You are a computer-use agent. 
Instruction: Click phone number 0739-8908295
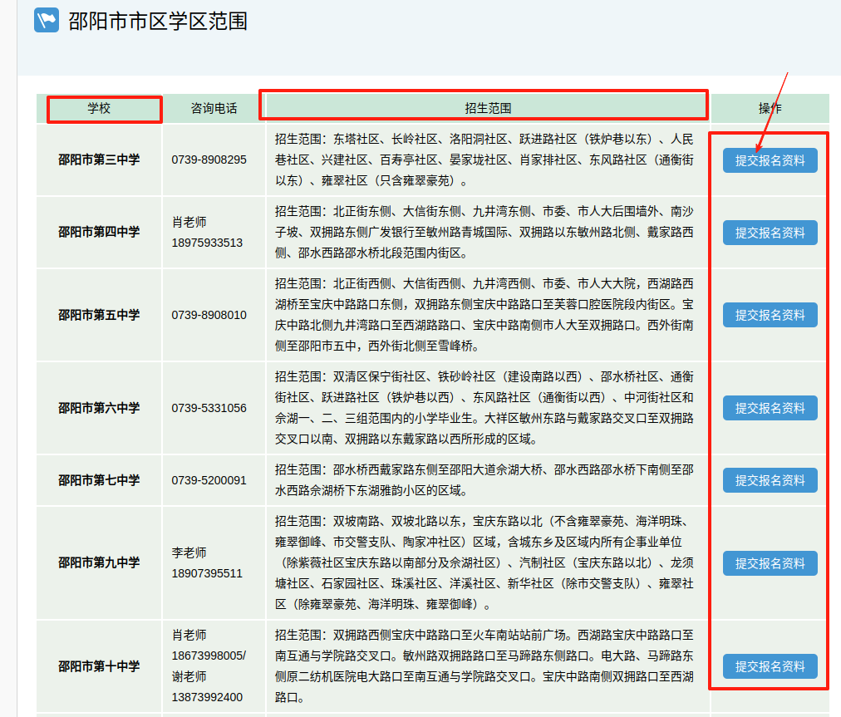coord(209,160)
